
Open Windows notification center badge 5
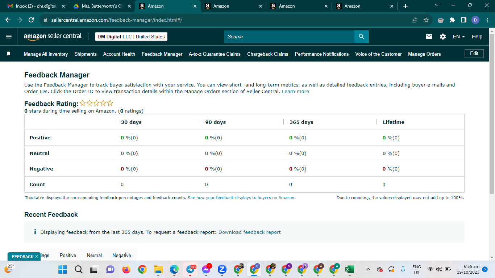click(485, 269)
